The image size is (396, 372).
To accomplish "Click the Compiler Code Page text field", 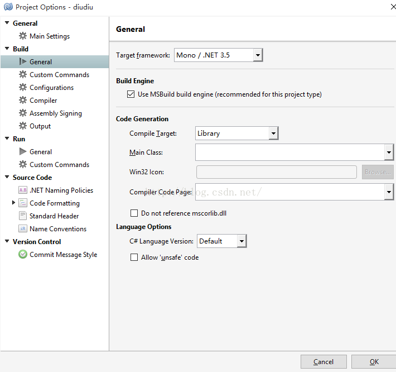I will pyautogui.click(x=290, y=192).
